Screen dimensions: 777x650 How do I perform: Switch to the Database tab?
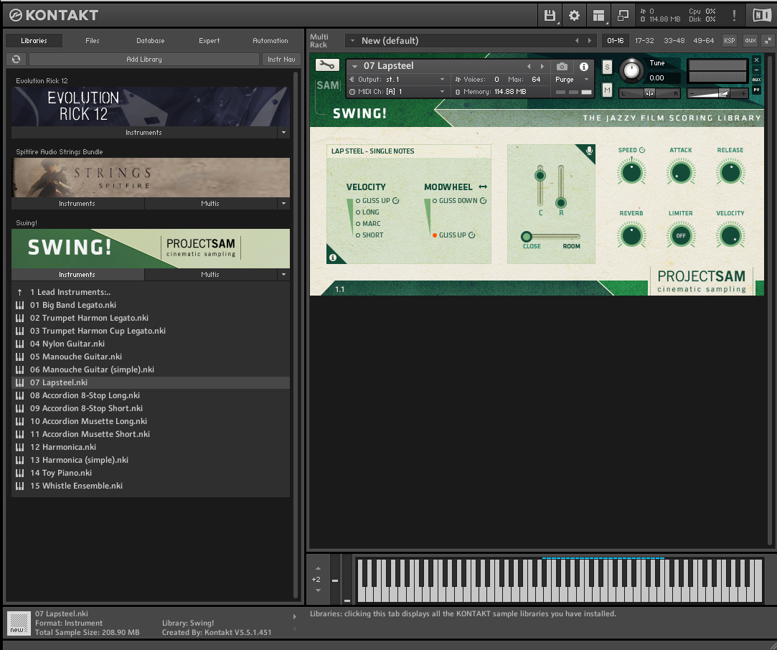(151, 41)
